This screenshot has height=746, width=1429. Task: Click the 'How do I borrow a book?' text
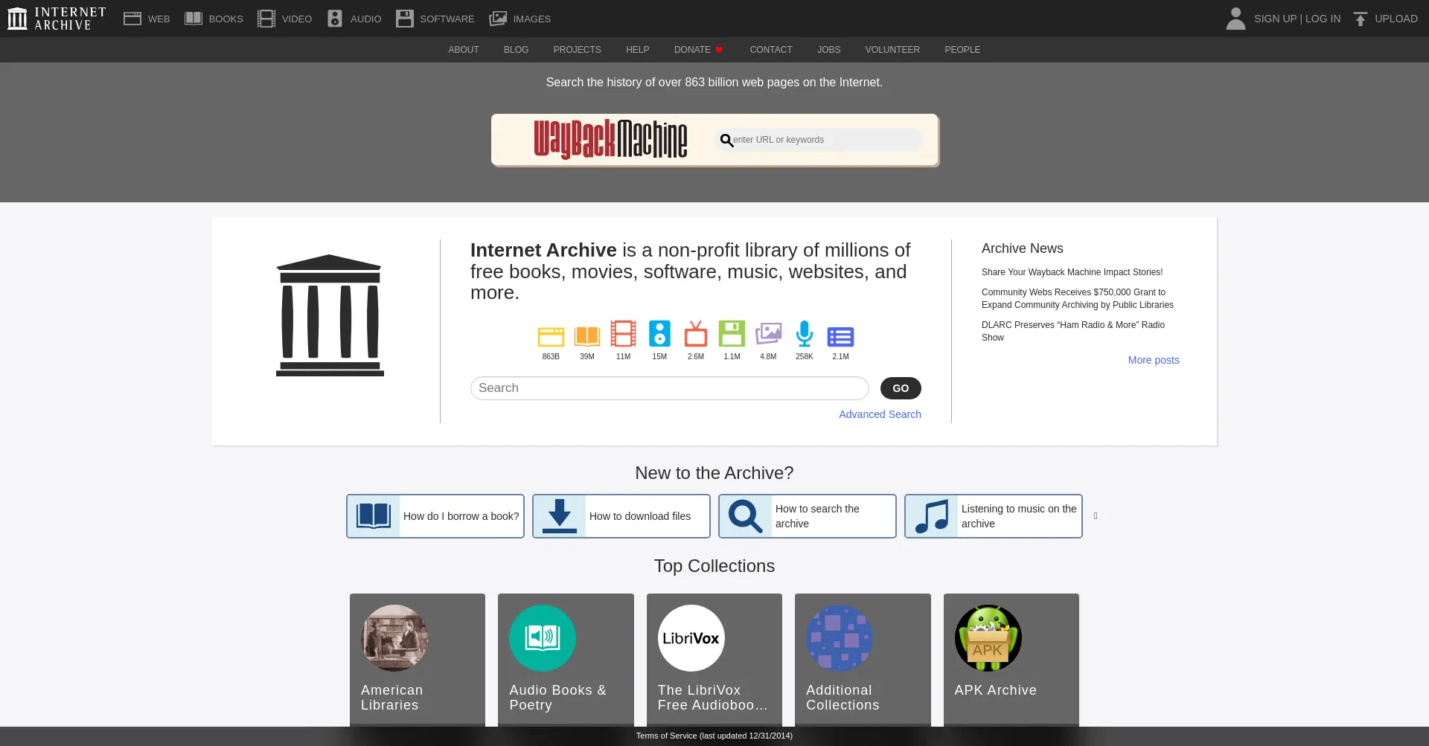(461, 516)
